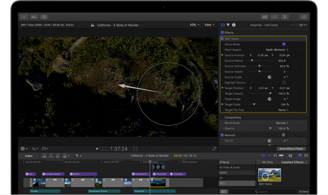Select the 360° Patch effect thumbnail
328x195 pixels.
coord(269,175)
